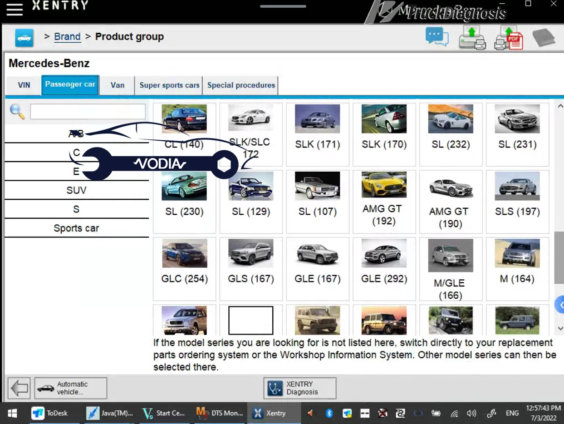The height and width of the screenshot is (424, 564).
Task: Select the S class category
Action: coord(76,209)
